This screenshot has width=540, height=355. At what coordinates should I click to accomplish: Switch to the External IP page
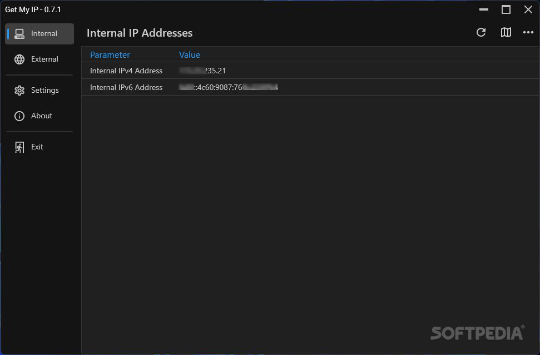point(39,59)
